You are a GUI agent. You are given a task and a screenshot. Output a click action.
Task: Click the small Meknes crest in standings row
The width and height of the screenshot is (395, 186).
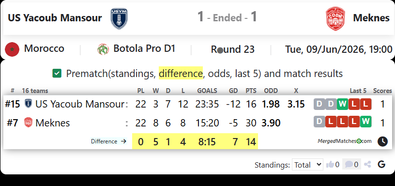[28, 123]
